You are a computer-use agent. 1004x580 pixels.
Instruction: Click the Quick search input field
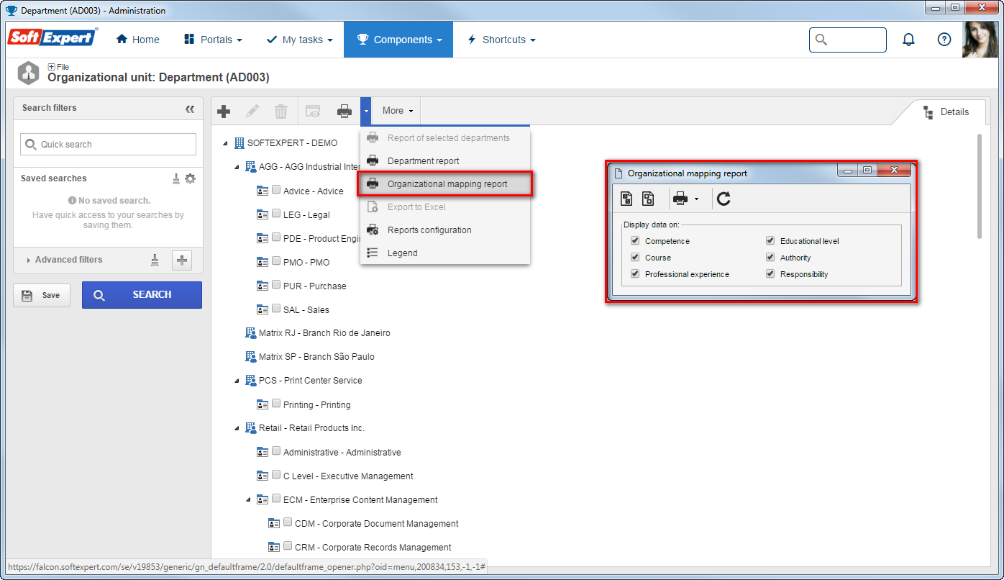108,144
